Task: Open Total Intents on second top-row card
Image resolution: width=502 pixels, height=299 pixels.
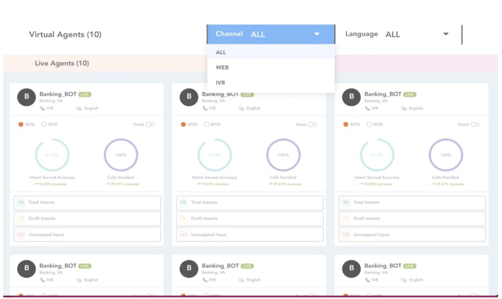Action: pyautogui.click(x=250, y=202)
